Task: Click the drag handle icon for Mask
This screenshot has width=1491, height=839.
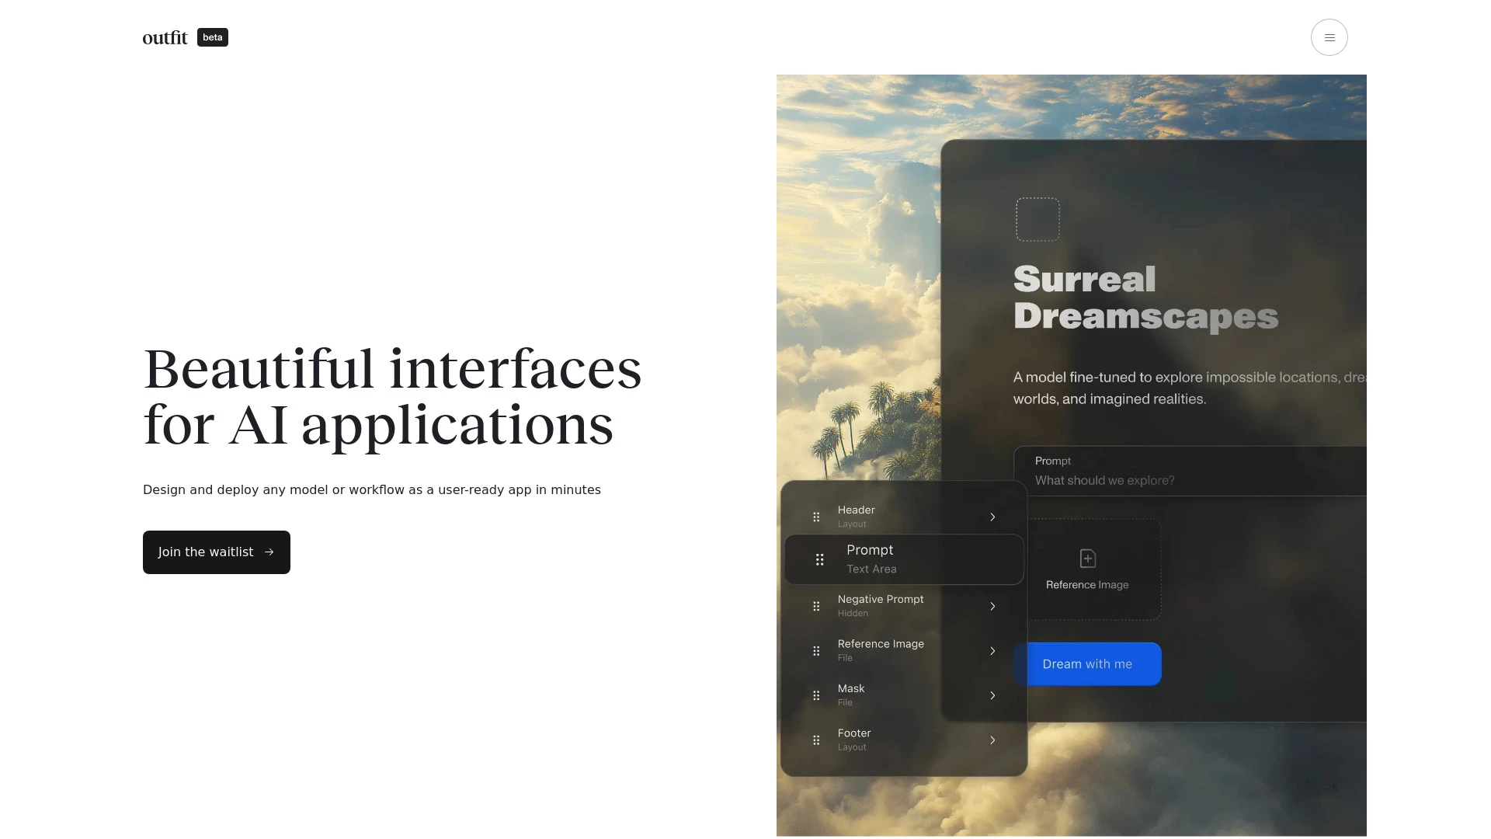Action: pos(816,695)
